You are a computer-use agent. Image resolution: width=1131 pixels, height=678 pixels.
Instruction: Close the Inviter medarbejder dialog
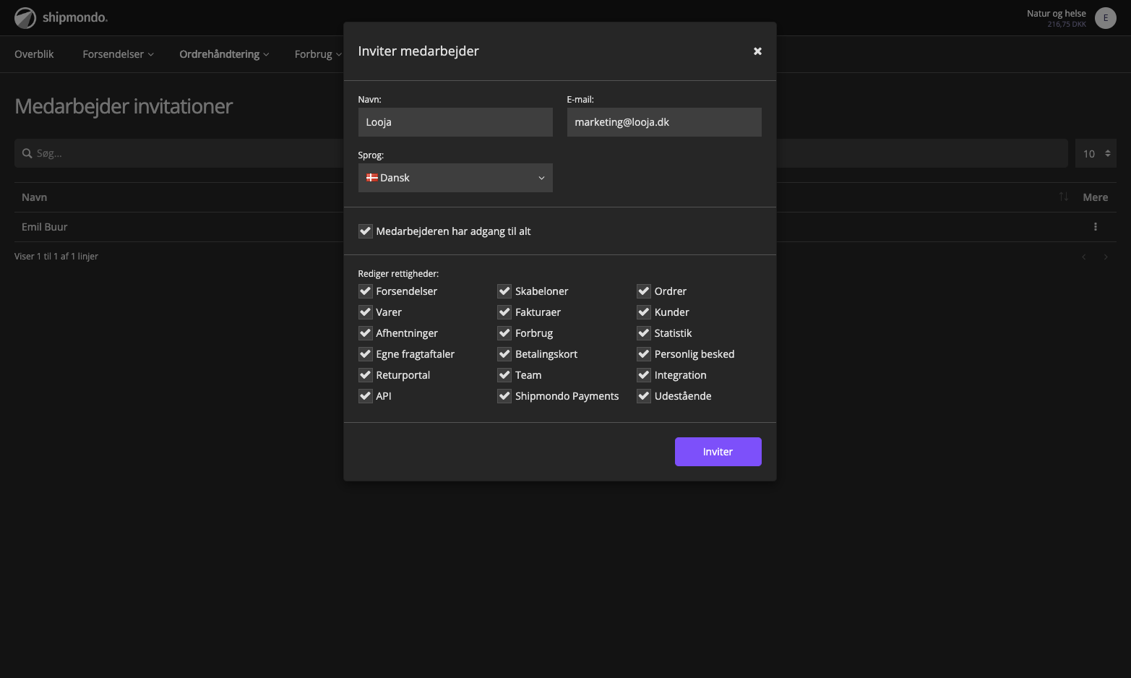[757, 51]
